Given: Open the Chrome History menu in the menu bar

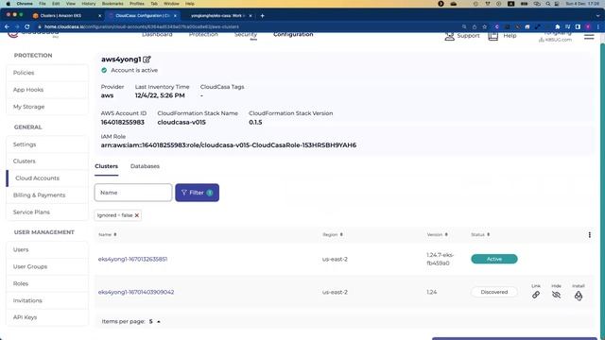Looking at the screenshot, I should (x=88, y=4).
